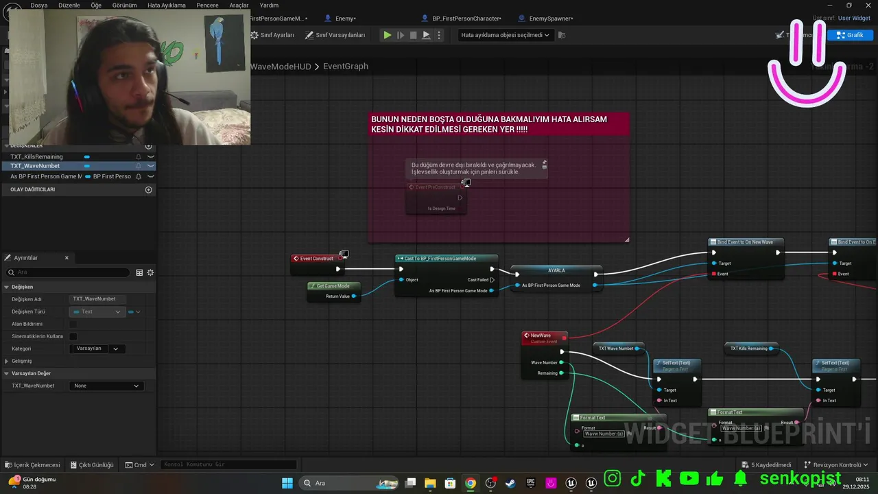The image size is (878, 494).
Task: Collapse the Varsayılan Değer section
Action: point(7,373)
